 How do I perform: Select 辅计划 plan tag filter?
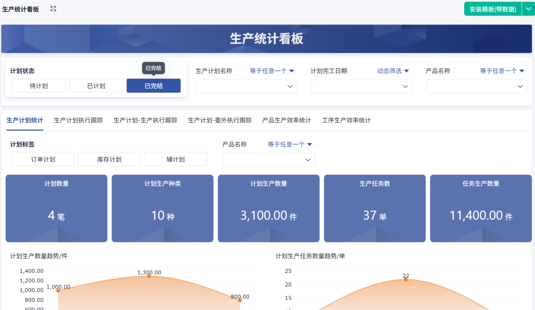(x=175, y=159)
